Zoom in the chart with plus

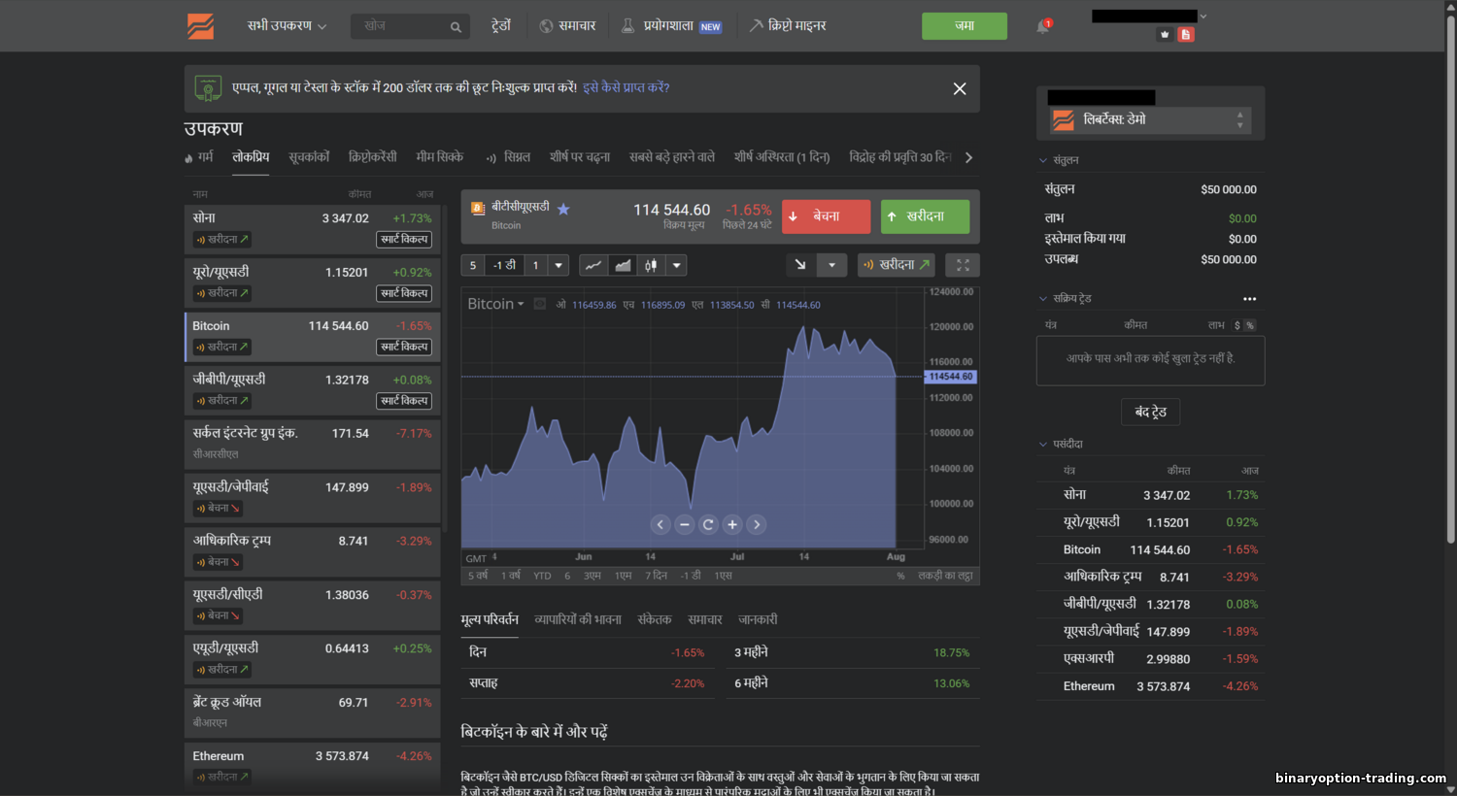tap(732, 524)
